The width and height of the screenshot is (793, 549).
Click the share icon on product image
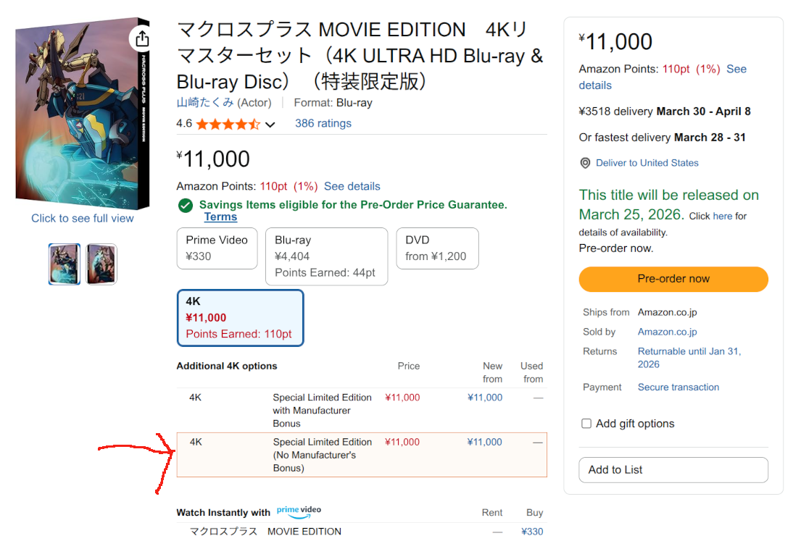(142, 38)
